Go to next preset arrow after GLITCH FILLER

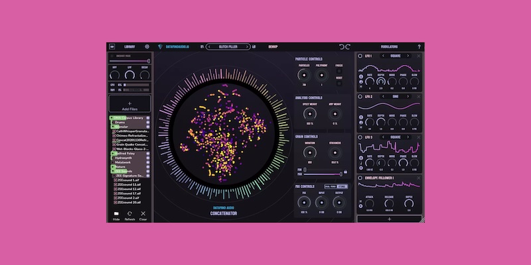tap(247, 46)
